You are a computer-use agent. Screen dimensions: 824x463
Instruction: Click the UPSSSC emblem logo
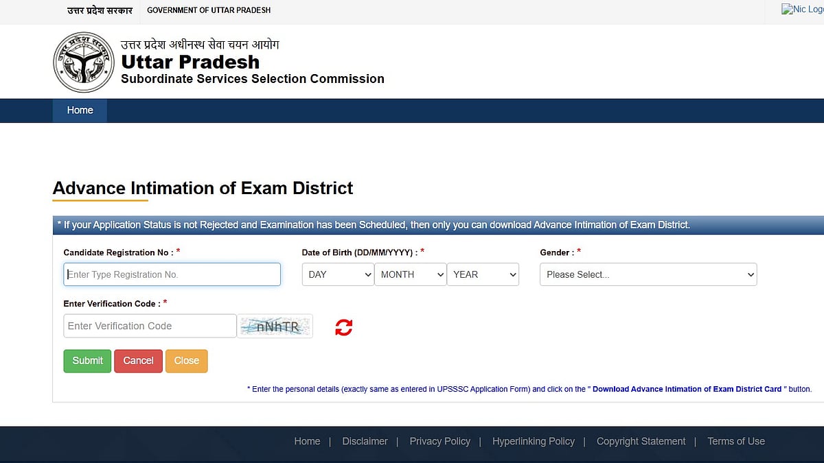coord(84,62)
